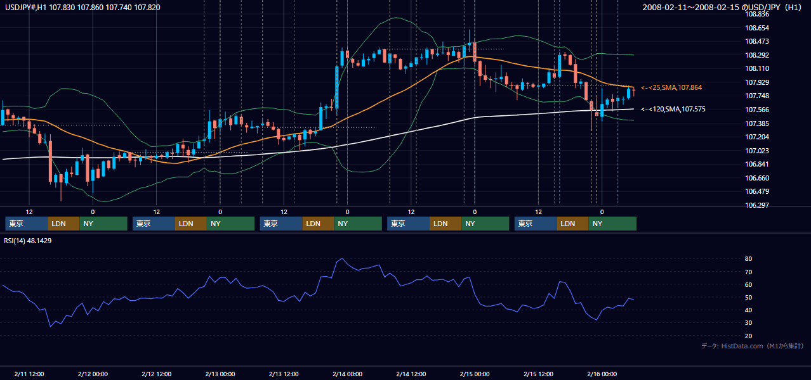Click RSI scale value 40

[x=748, y=310]
